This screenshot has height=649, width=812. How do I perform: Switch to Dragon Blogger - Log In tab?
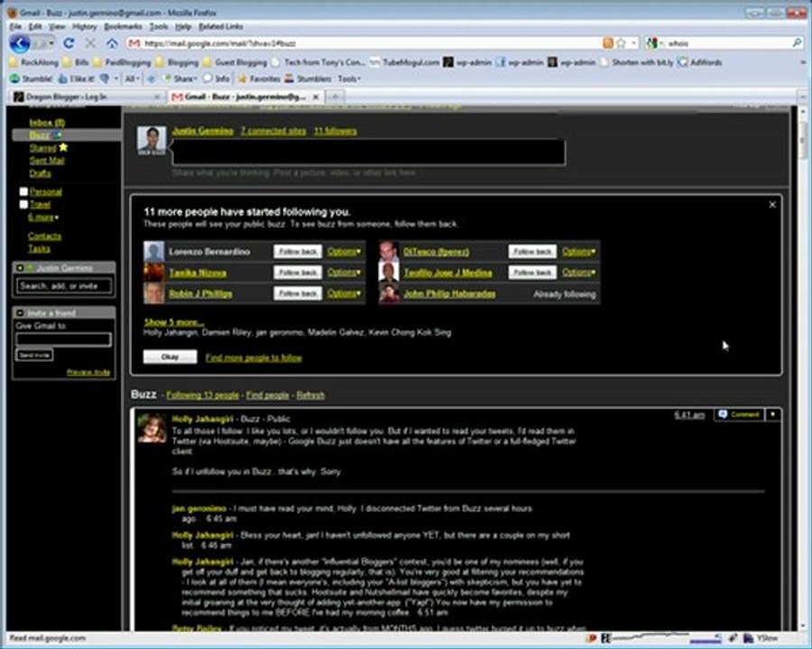pyautogui.click(x=86, y=96)
